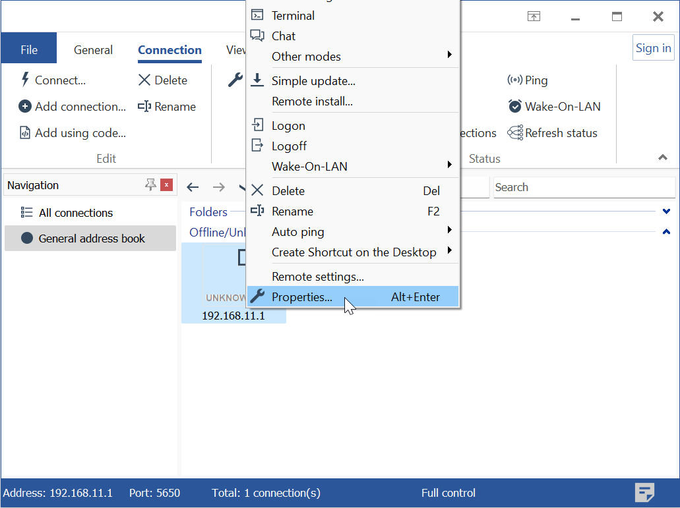This screenshot has width=680, height=508.
Task: Select All connections in Navigation tree
Action: click(x=75, y=213)
